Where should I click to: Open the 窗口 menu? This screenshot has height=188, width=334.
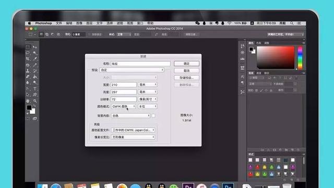[x=140, y=23]
